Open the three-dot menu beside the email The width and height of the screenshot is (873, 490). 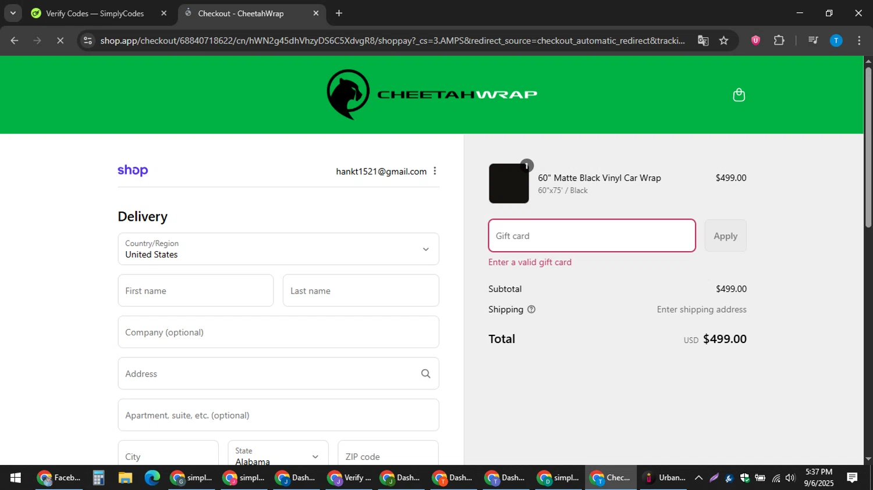click(435, 171)
